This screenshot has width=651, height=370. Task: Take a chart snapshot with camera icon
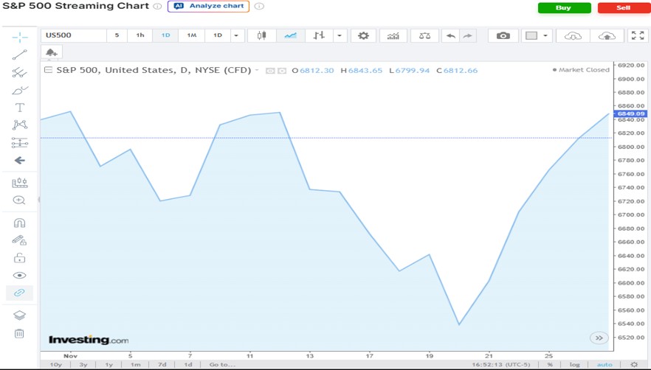(503, 35)
